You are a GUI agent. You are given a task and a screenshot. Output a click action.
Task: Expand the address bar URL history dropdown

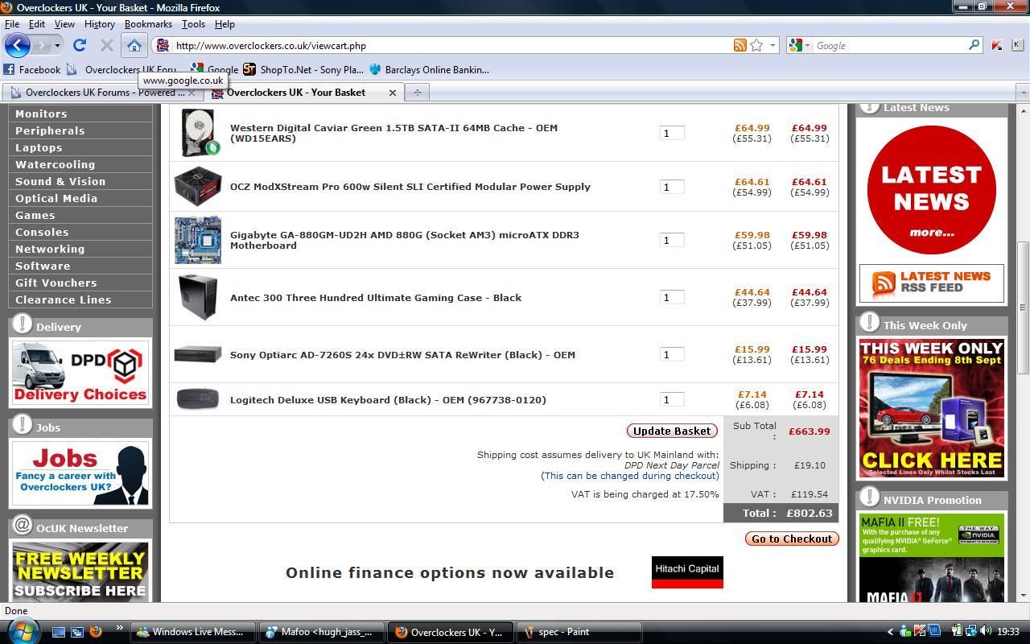(772, 46)
